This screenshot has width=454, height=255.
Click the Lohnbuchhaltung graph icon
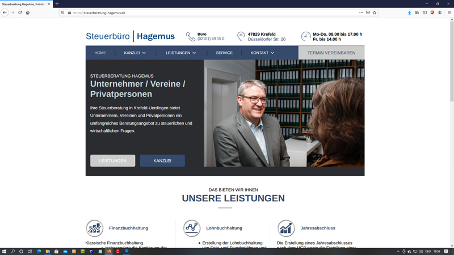[192, 228]
